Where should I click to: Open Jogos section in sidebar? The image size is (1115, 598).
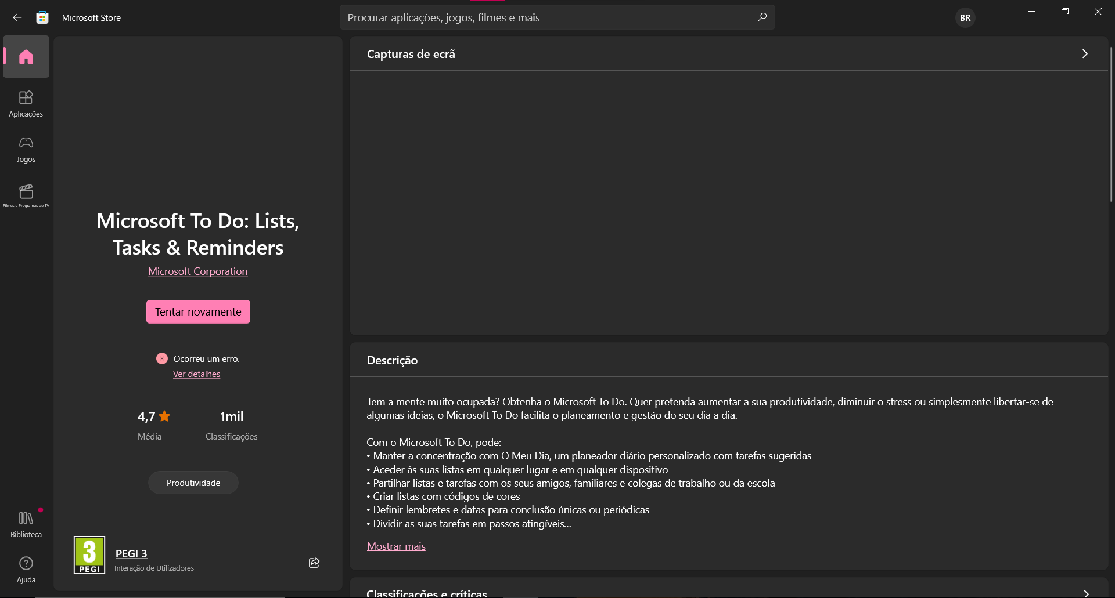point(26,150)
